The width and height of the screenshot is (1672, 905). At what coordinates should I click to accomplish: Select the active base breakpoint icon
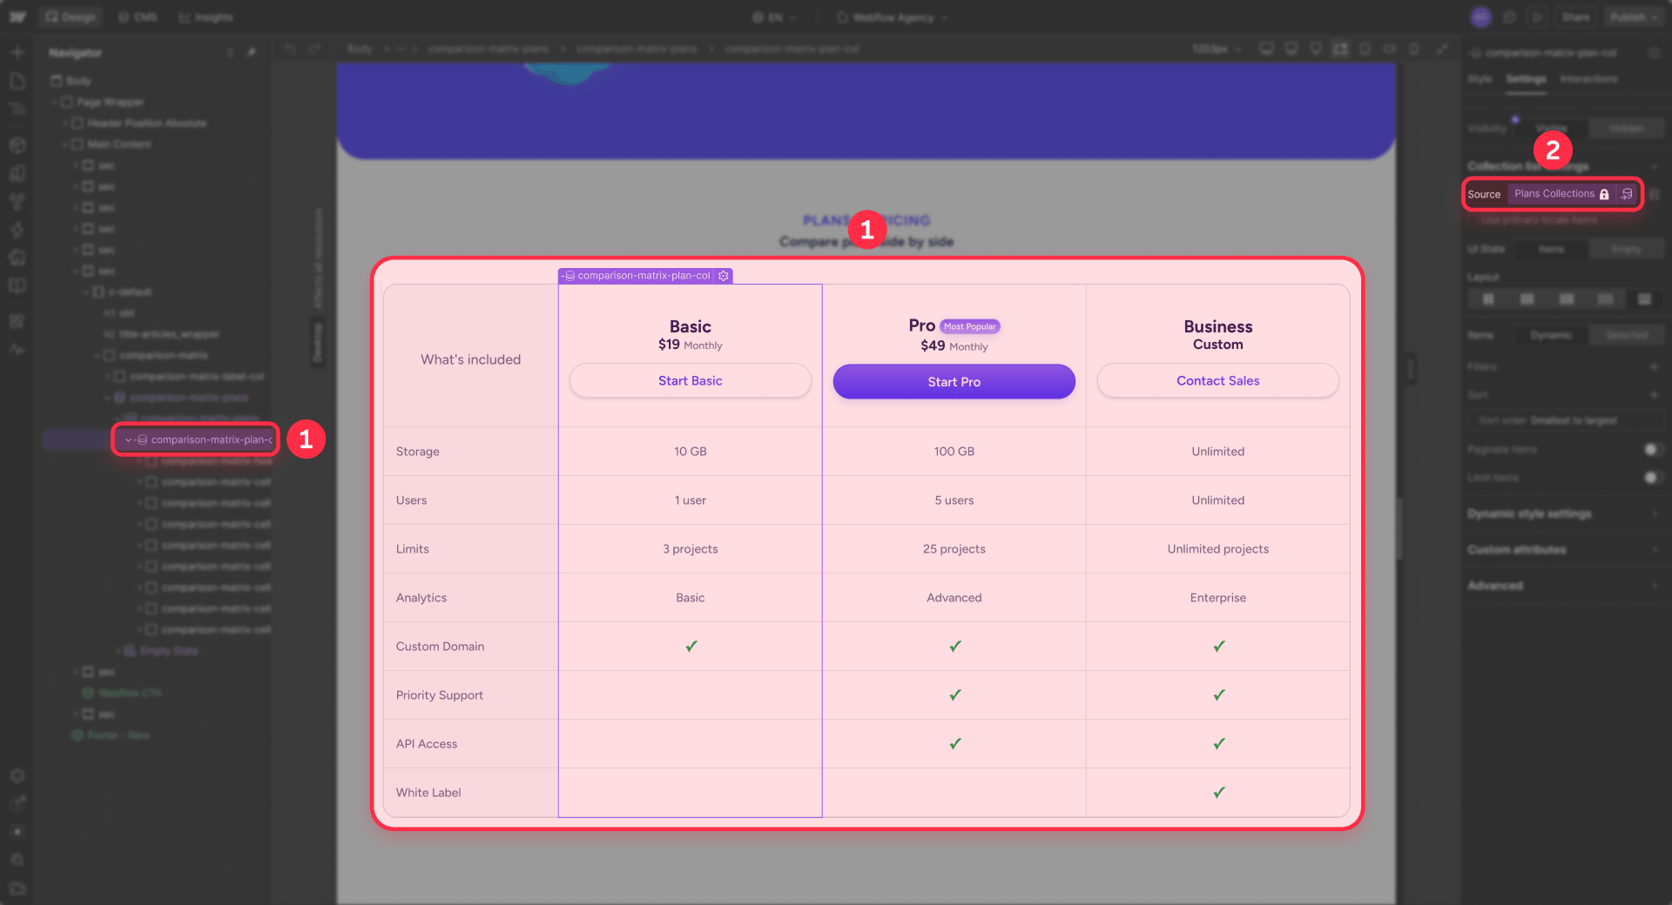(1340, 49)
